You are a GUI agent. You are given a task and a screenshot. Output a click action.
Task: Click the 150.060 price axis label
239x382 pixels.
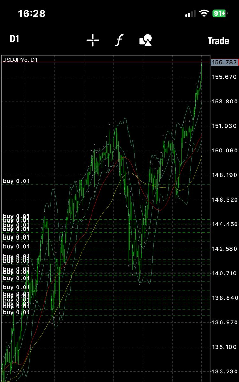[x=224, y=151]
